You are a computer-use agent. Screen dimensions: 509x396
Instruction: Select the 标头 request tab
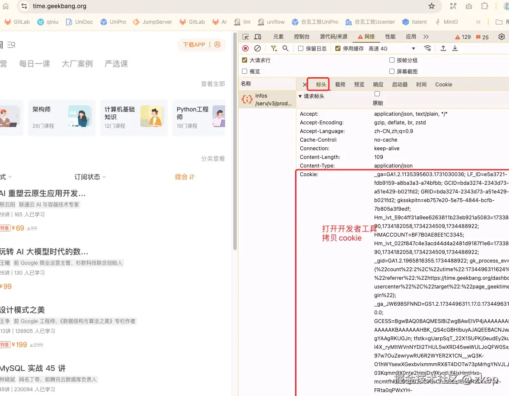[321, 84]
